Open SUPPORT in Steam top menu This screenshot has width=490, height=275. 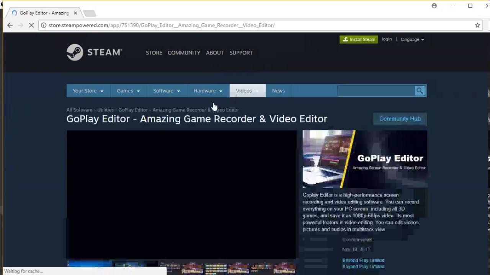241,53
